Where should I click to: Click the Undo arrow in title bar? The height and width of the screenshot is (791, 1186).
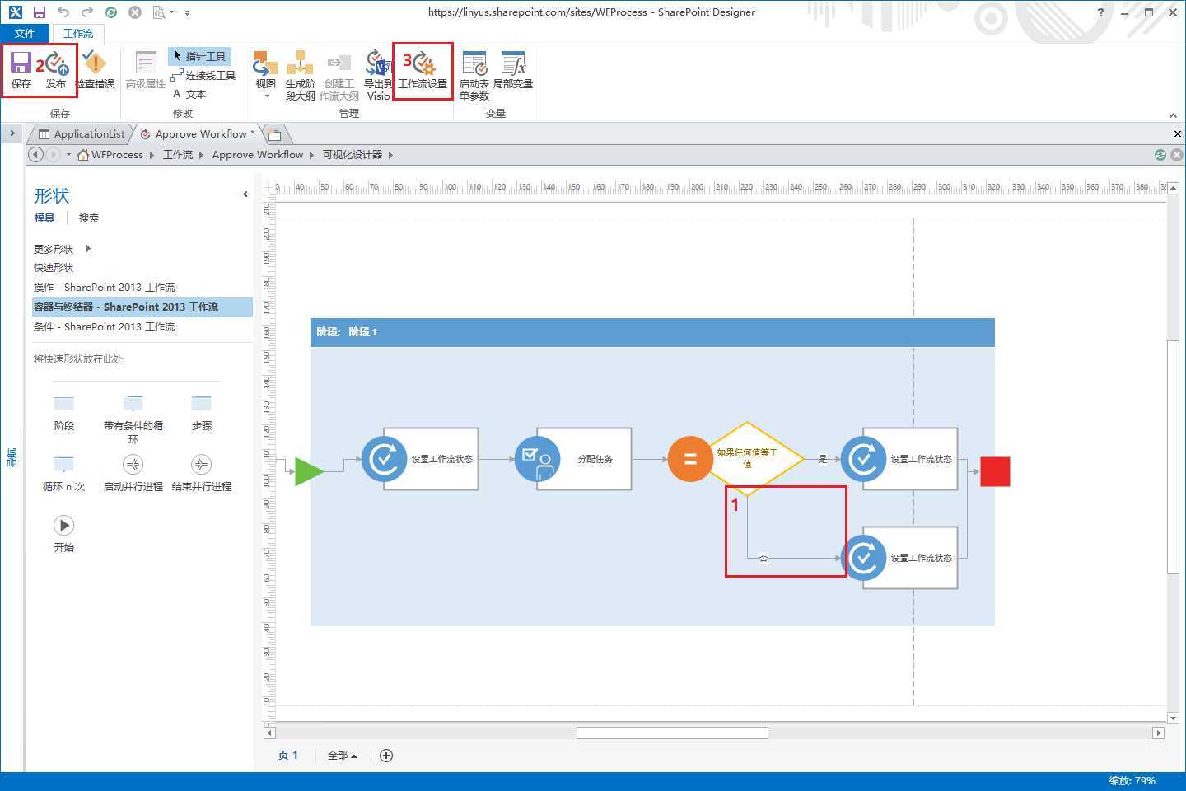point(63,12)
